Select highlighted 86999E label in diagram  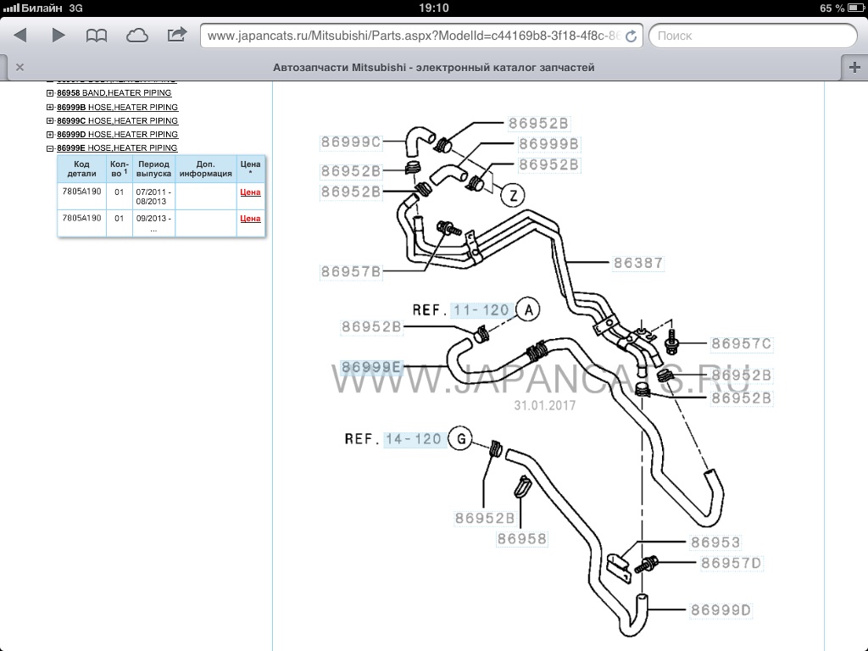tap(371, 367)
